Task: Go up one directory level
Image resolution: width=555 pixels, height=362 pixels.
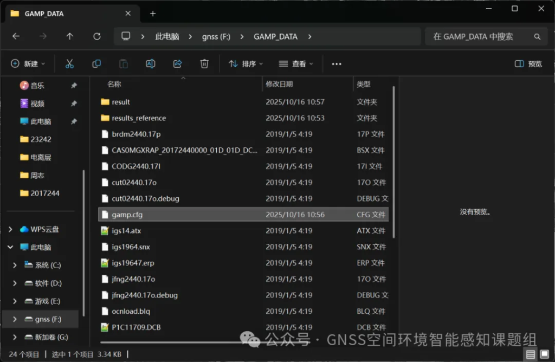Action: point(70,36)
